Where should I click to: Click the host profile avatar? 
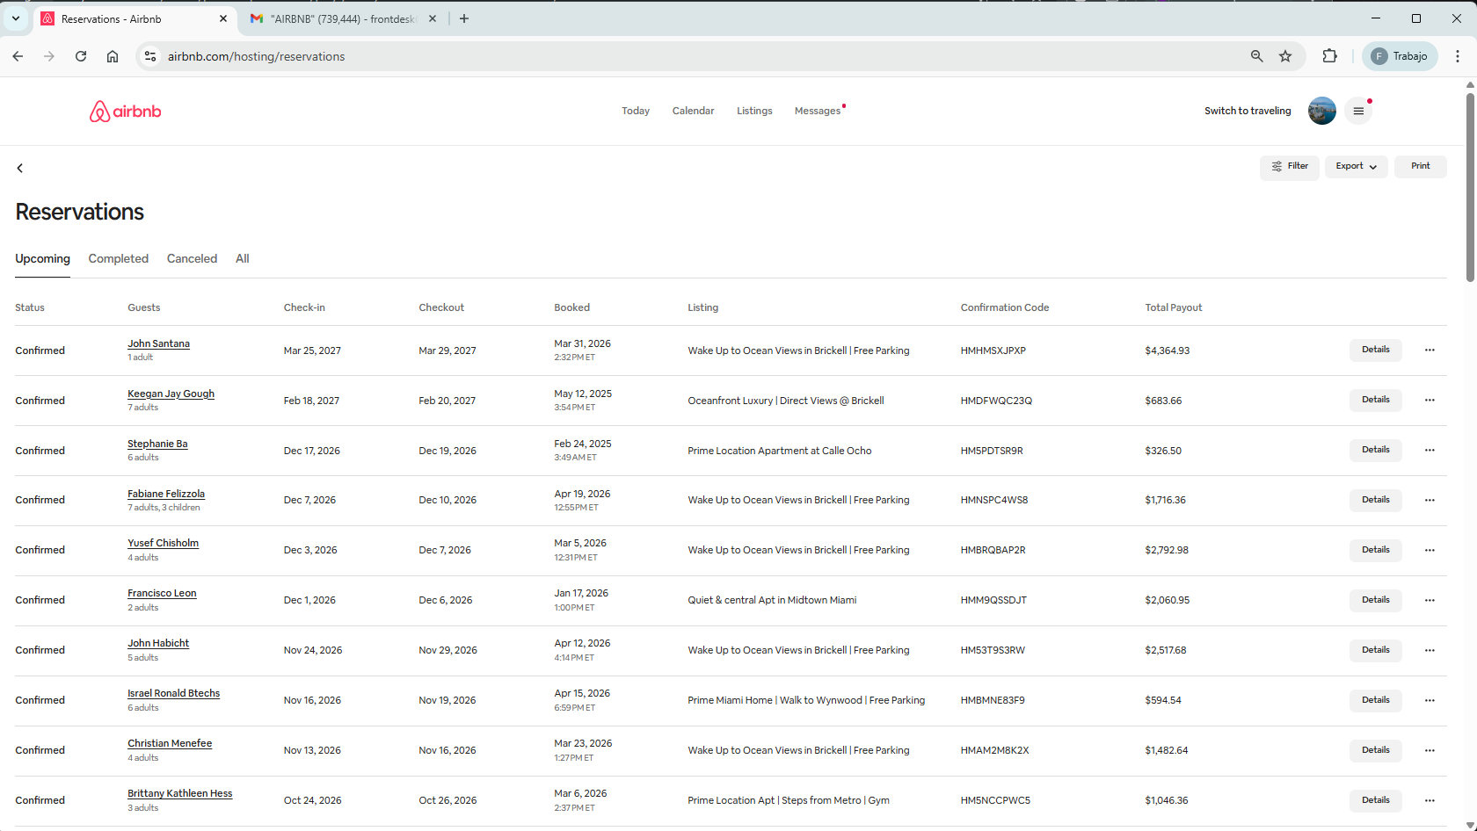click(x=1322, y=111)
